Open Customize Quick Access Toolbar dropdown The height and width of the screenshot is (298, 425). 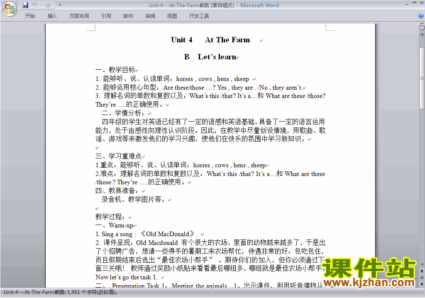click(60, 5)
